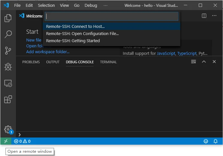Open the Remote Explorer icon
This screenshot has height=156, width=223.
pyautogui.click(x=8, y=83)
